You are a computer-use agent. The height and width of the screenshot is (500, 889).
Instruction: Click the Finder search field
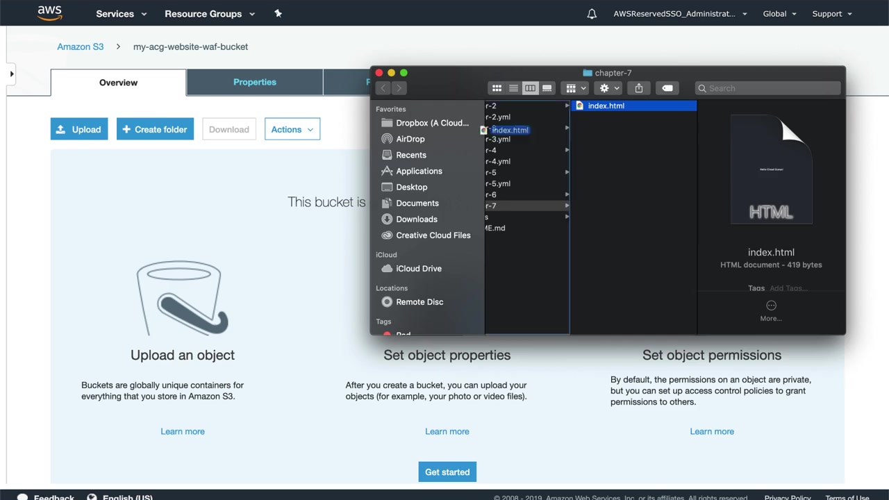[767, 88]
